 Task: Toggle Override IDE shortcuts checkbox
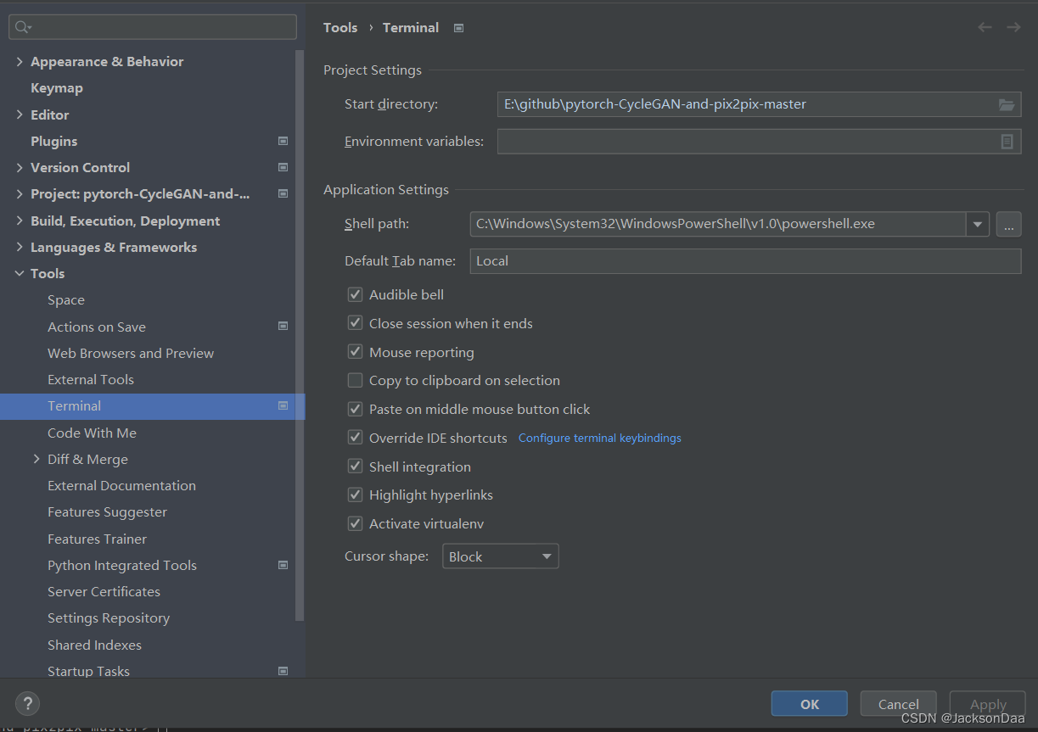coord(355,438)
